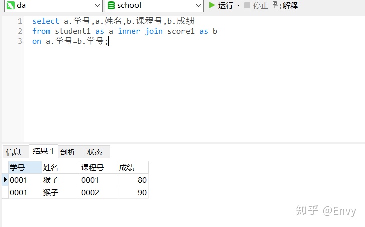
Task: Select 猴子 in the row with score 90
Action: pyautogui.click(x=61, y=192)
